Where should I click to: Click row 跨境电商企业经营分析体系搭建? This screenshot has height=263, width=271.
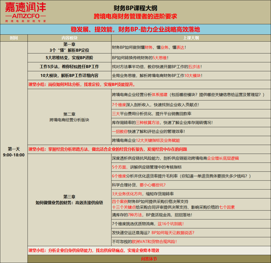191,95
